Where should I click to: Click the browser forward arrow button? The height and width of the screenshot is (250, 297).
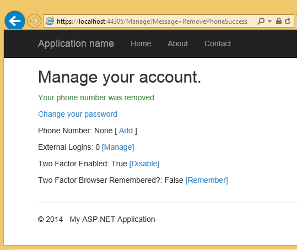coord(34,21)
